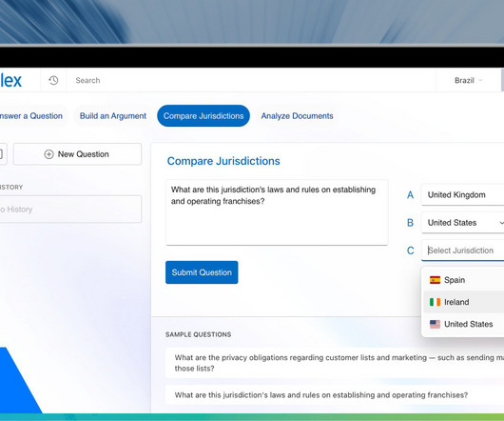Screen dimensions: 504x421
Task: Expand jurisdiction B United States selector
Action: [x=462, y=223]
